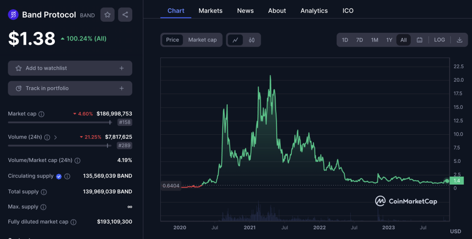Click the 2022 label on time axis
Image resolution: width=472 pixels, height=239 pixels.
pyautogui.click(x=319, y=227)
